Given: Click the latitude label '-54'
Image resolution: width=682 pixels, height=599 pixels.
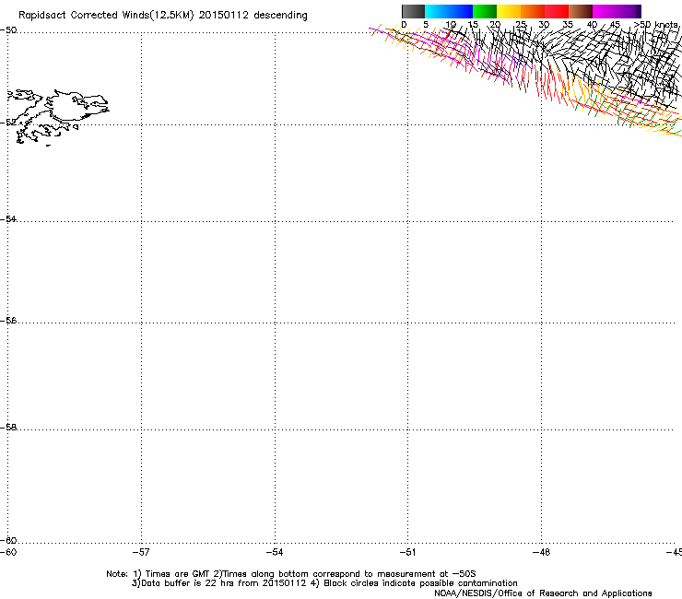Looking at the screenshot, I should coord(8,218).
